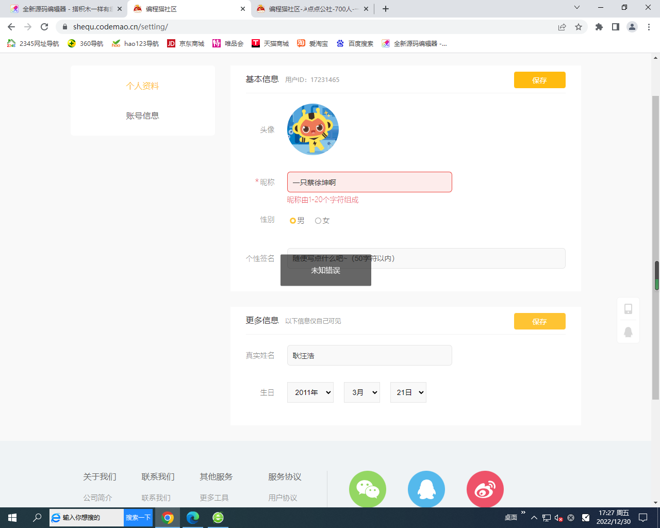This screenshot has height=528, width=660.
Task: Close the 编程猫社区 active tab
Action: 243,9
